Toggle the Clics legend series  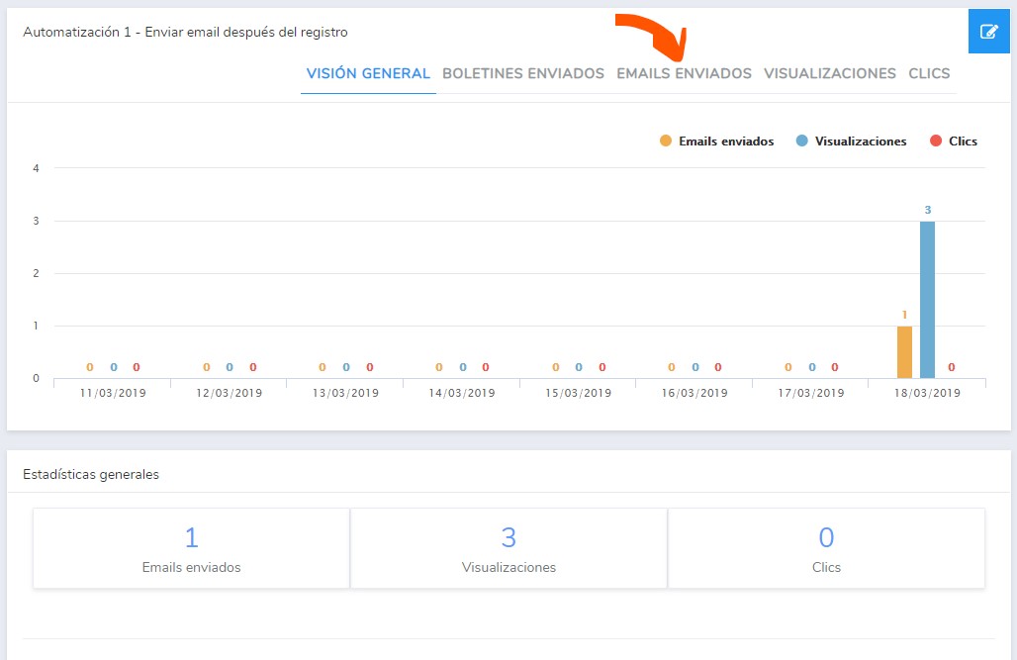[954, 141]
